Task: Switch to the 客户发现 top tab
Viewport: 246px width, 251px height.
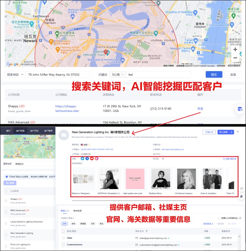Action: pos(20,131)
